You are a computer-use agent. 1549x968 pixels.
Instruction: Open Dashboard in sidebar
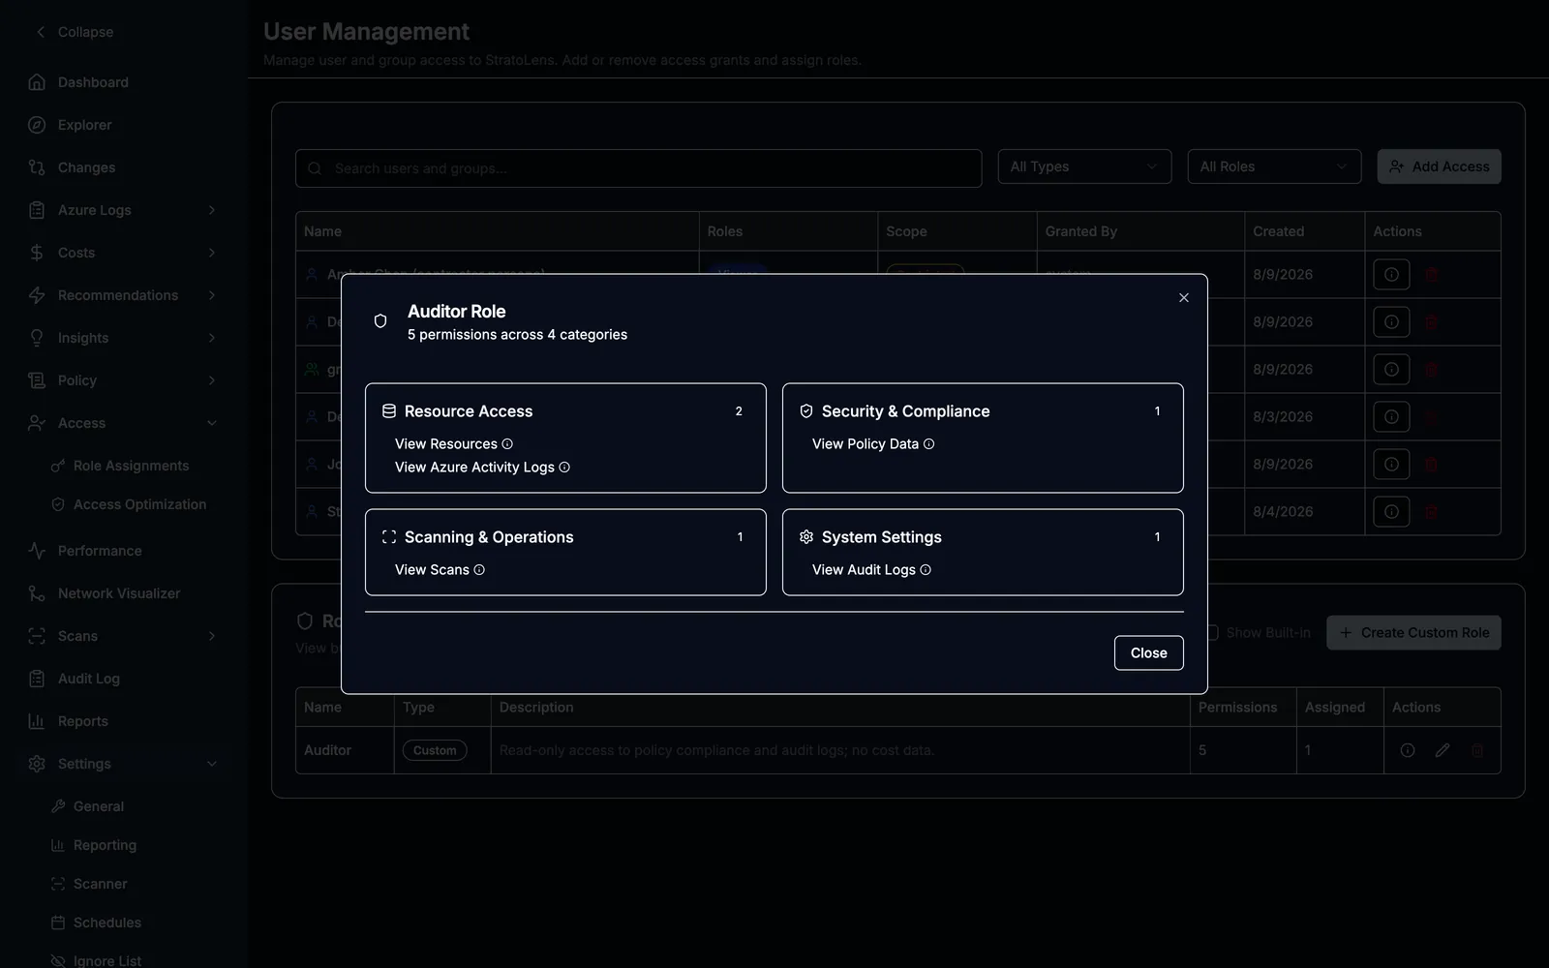click(x=93, y=82)
